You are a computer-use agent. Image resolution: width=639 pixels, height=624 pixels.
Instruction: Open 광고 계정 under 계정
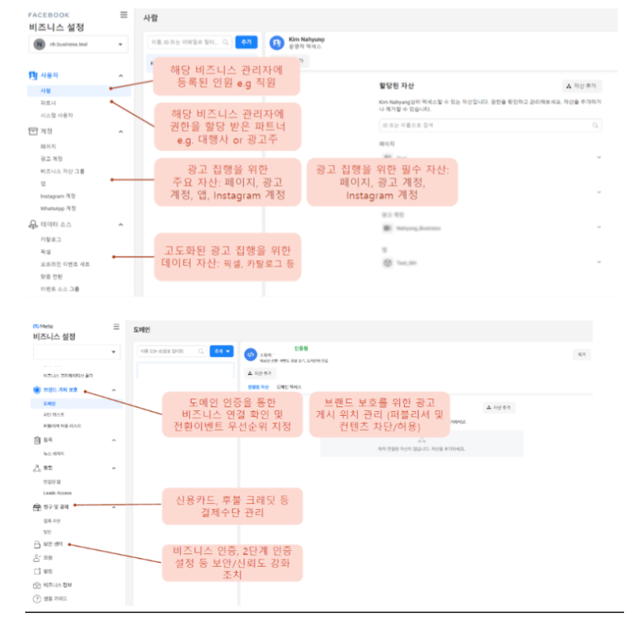click(51, 159)
